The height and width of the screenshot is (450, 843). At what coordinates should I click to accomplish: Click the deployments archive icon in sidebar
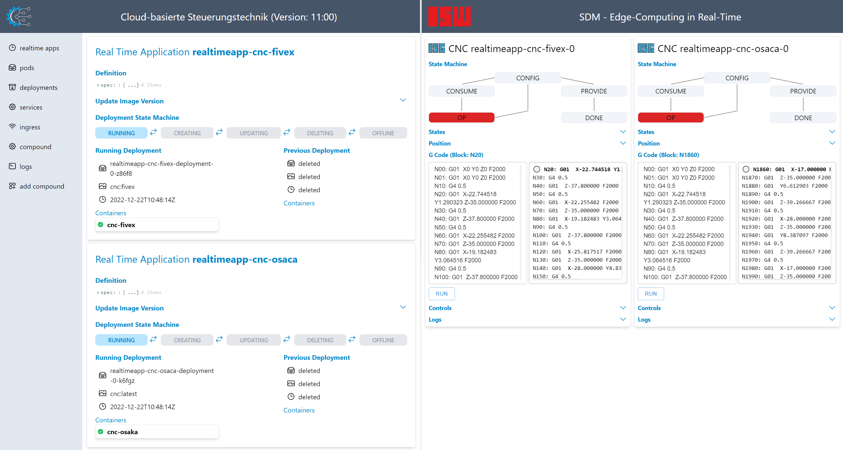click(x=12, y=87)
